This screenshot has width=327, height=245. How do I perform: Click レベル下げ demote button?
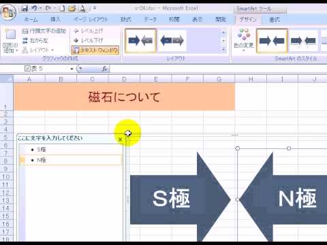89,41
